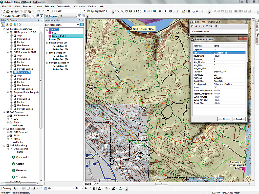Collapse the Stops (2) group
This screenshot has height=194, width=259.
tap(47, 30)
